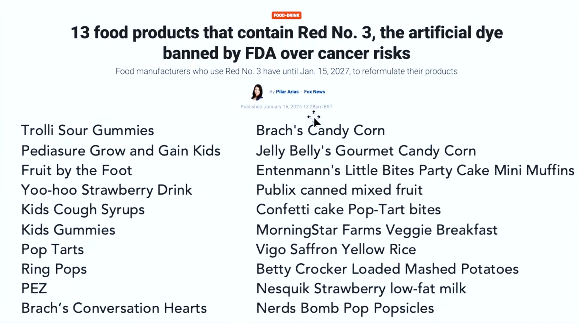Click Brach's Conversation Hearts text
Image resolution: width=579 pixels, height=323 pixels.
(x=114, y=308)
